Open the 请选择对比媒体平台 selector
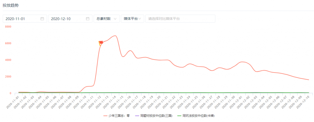The width and height of the screenshot is (314, 122). (x=180, y=19)
